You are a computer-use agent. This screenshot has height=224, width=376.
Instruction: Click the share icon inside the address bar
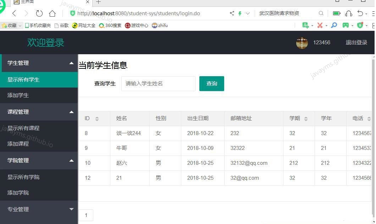[x=231, y=13]
